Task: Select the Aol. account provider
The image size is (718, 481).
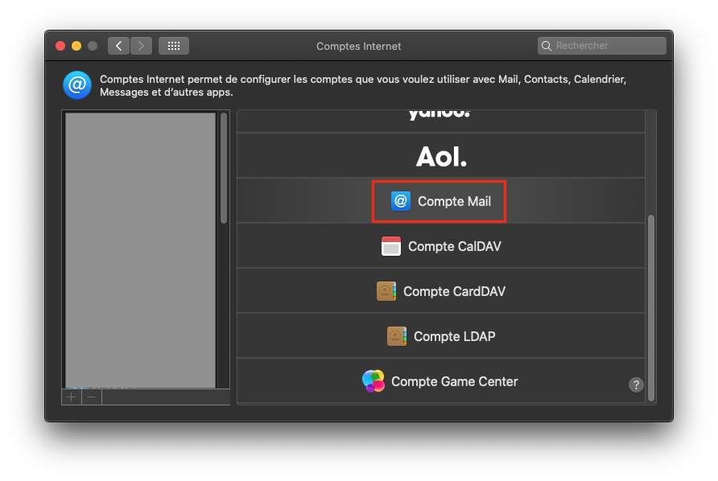Action: click(x=441, y=156)
